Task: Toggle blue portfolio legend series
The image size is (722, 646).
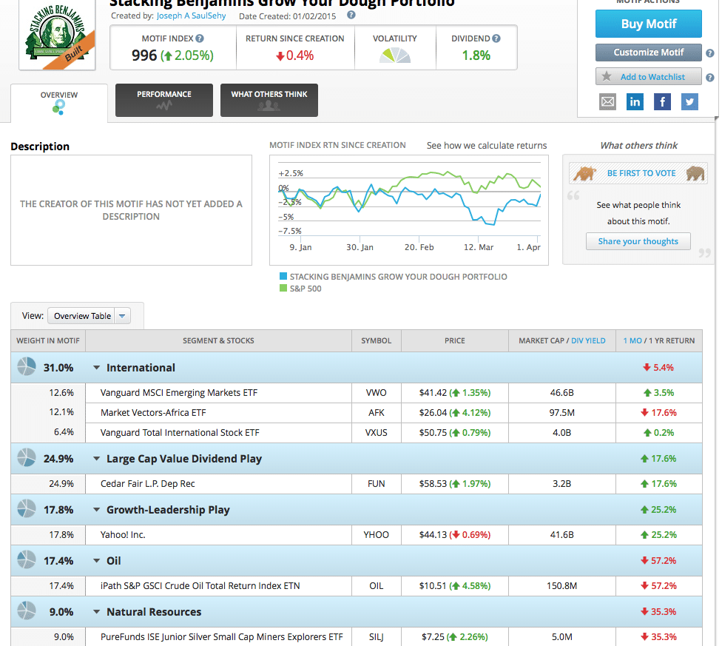Action: (394, 276)
